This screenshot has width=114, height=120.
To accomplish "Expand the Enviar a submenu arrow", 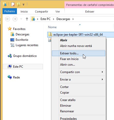I will click(x=102, y=79).
